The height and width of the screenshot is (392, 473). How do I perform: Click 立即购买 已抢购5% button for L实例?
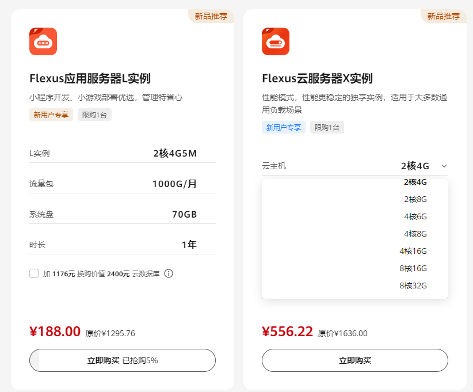(x=123, y=360)
